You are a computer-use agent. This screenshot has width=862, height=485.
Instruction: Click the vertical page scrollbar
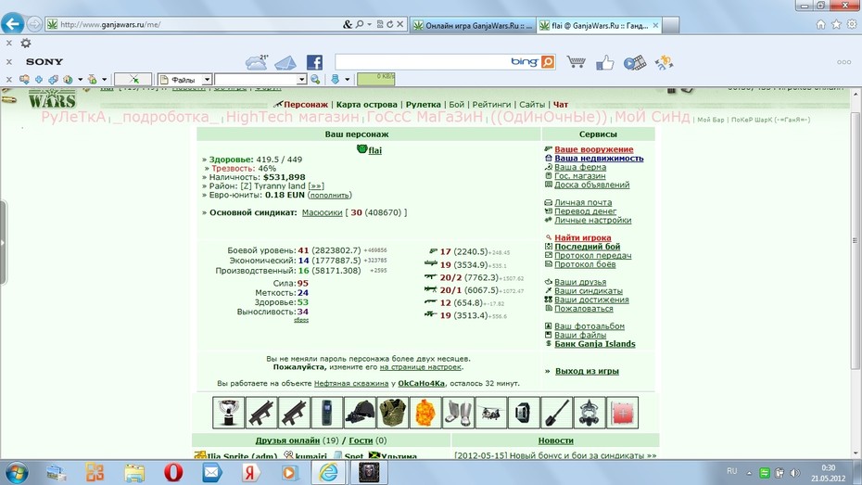point(855,241)
